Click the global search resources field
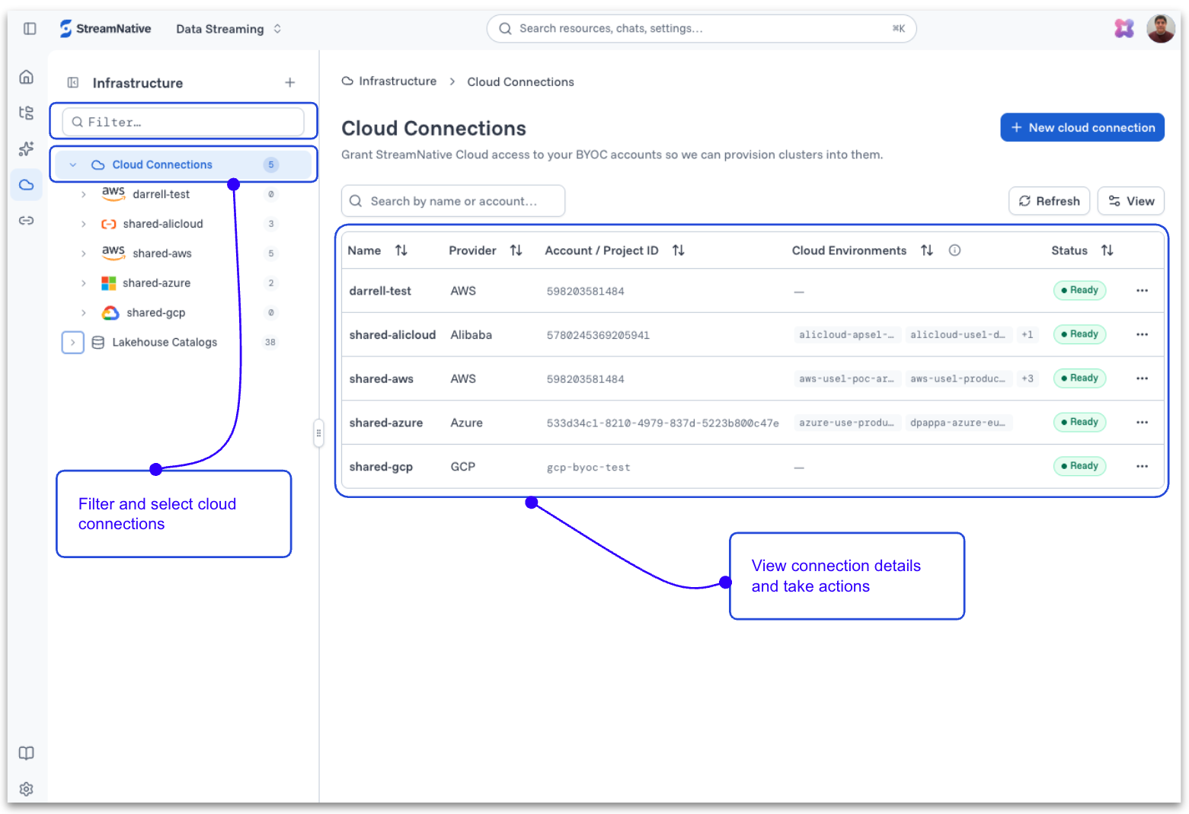The height and width of the screenshot is (814, 1189). pos(702,29)
